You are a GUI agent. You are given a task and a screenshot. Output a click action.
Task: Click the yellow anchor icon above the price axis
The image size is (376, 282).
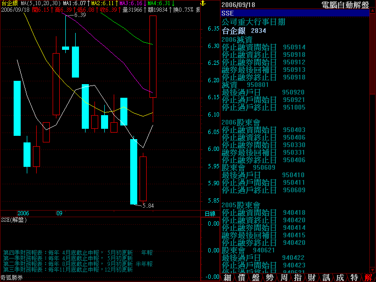(x=203, y=3)
